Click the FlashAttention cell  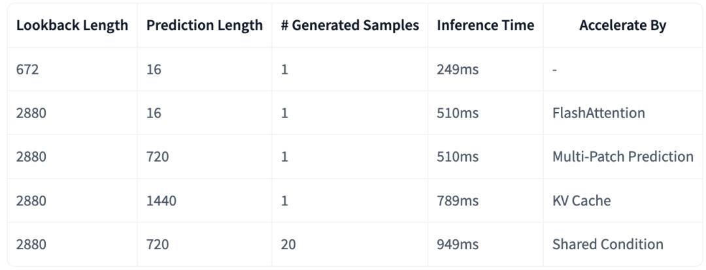point(622,113)
